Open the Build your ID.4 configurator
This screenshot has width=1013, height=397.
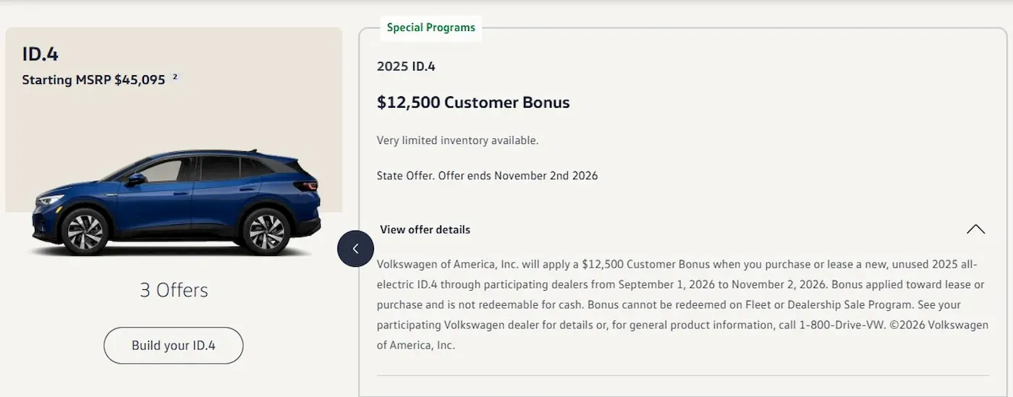point(174,346)
